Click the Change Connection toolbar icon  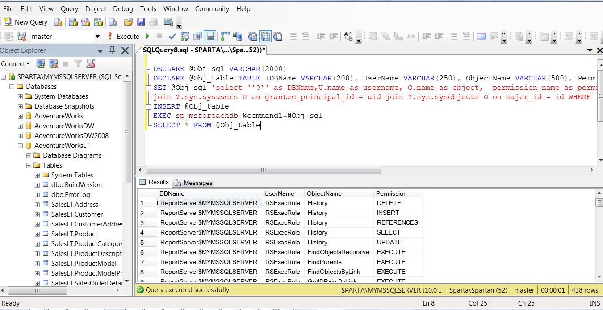(x=21, y=36)
